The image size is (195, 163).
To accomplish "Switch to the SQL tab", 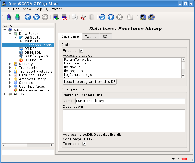I will coord(106,37).
